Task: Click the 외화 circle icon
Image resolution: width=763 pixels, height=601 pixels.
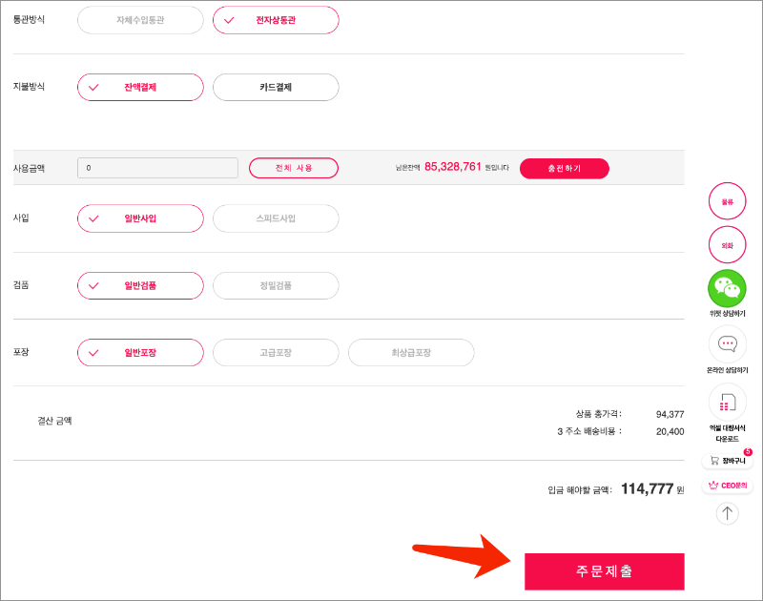Action: pyautogui.click(x=727, y=245)
